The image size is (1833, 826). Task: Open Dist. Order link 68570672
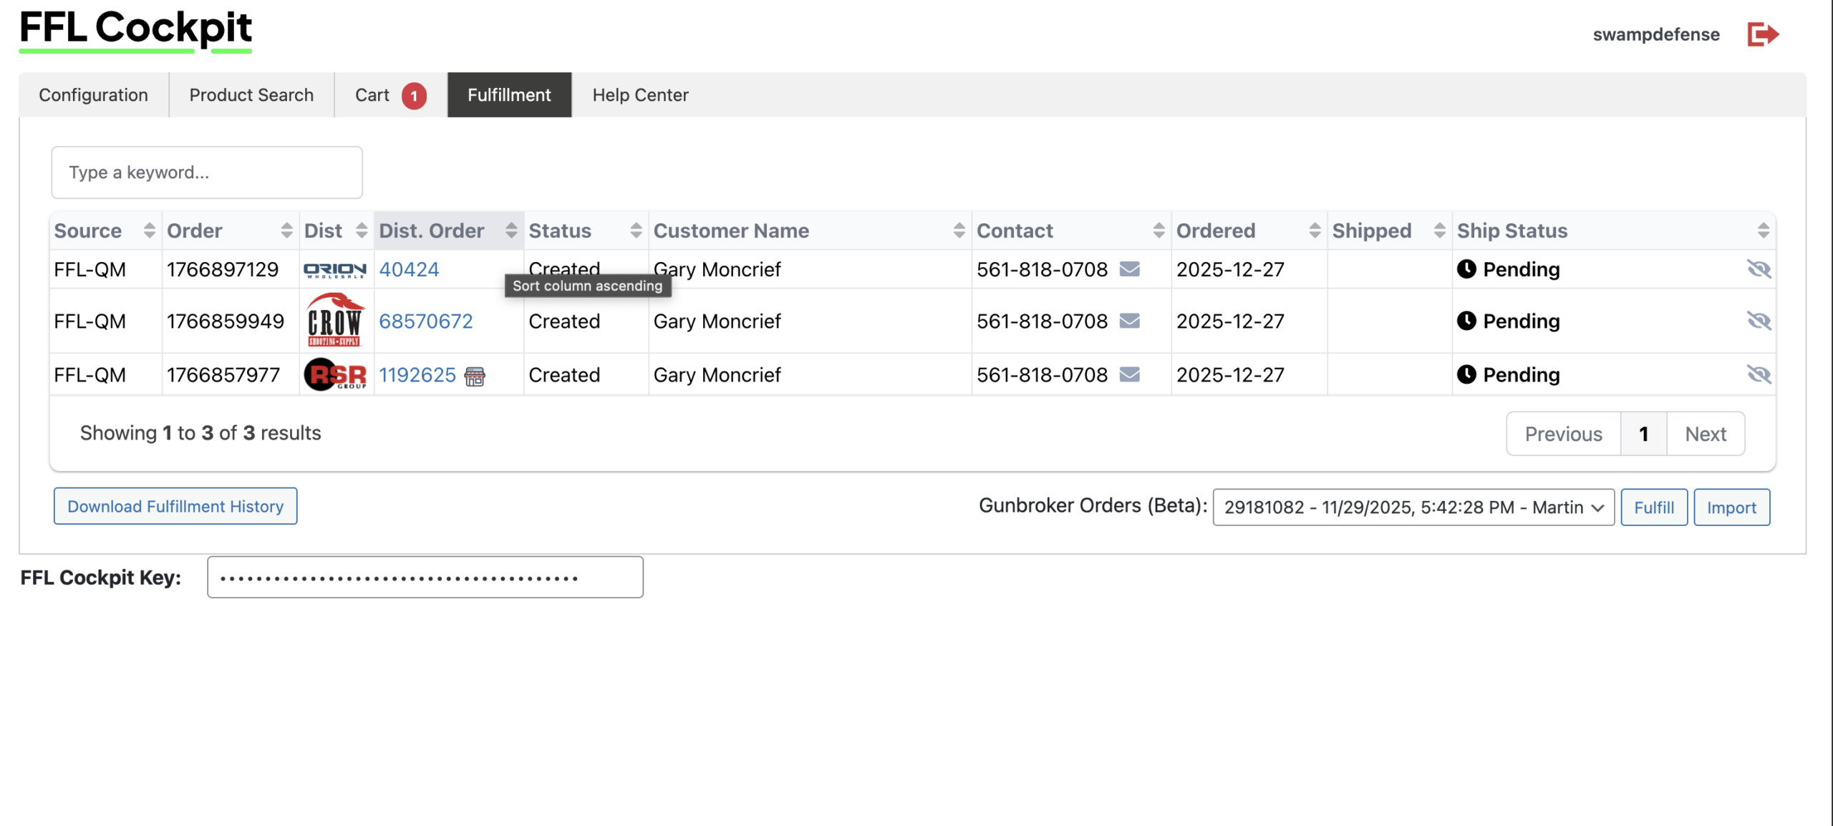point(425,321)
